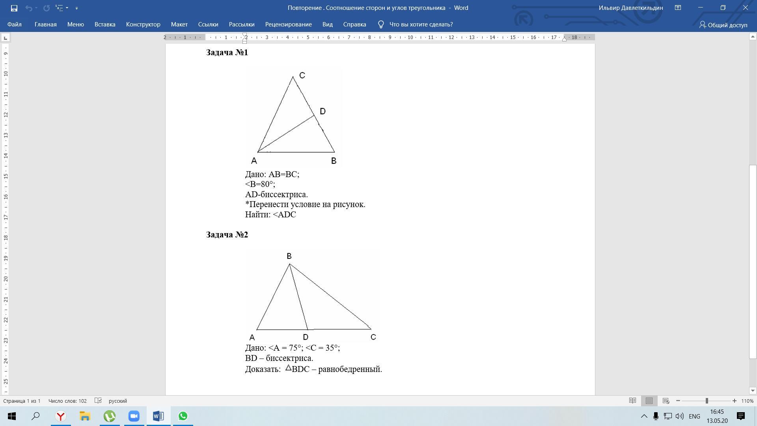
Task: Switch to Web Layout view
Action: [666, 401]
